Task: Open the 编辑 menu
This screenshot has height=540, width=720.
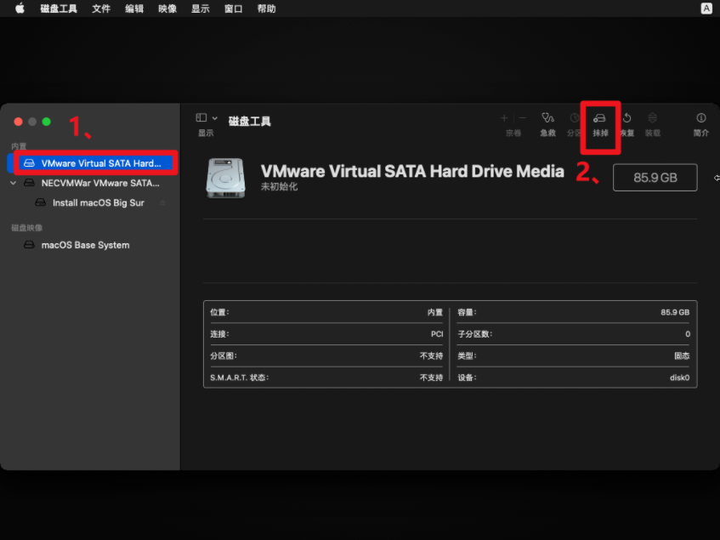Action: point(134,9)
